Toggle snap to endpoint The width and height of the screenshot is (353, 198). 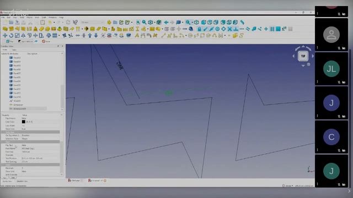(205, 29)
